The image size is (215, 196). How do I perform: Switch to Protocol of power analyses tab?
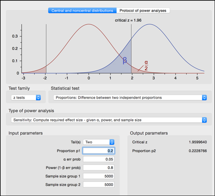[143, 10]
